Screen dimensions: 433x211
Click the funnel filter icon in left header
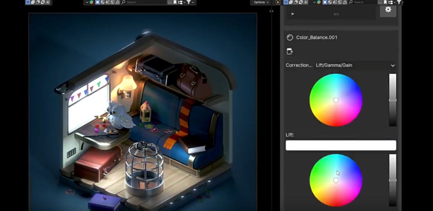188,2
